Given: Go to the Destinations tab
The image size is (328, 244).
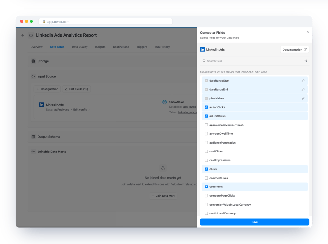Looking at the screenshot, I should (121, 47).
